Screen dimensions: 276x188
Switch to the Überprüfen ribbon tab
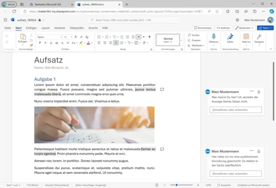click(77, 28)
